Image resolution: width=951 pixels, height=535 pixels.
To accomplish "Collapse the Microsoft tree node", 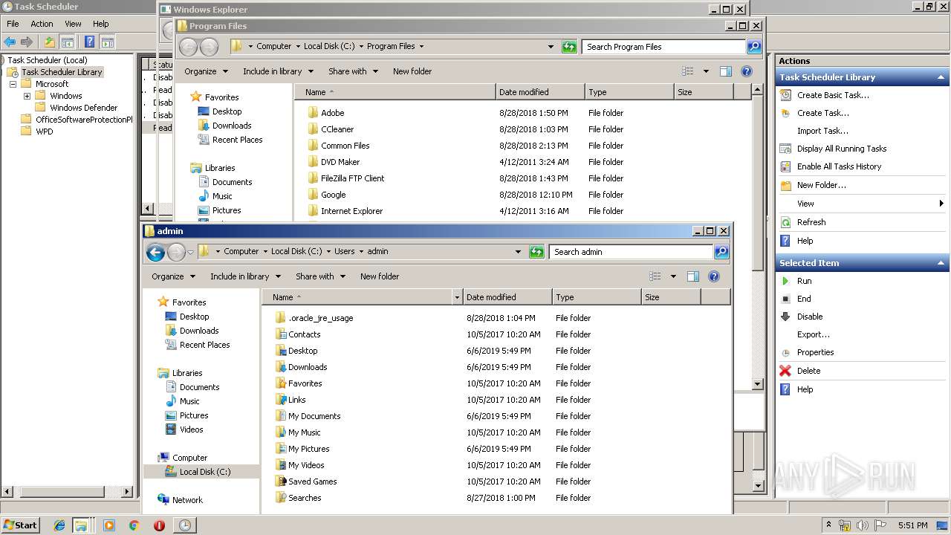I will point(13,84).
